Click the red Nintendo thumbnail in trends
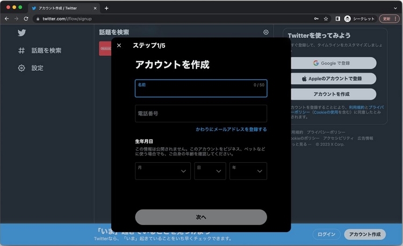The width and height of the screenshot is (403, 246). 105,48
